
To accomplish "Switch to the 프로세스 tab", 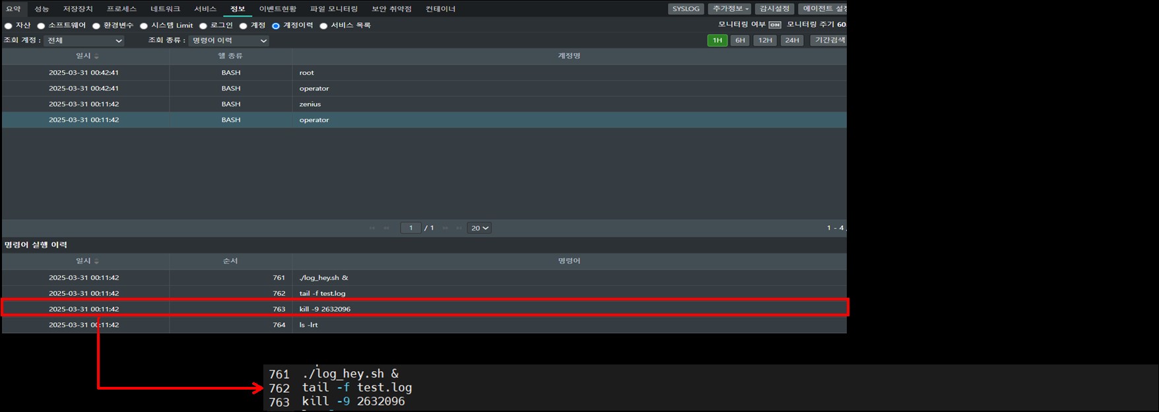I will pos(121,9).
